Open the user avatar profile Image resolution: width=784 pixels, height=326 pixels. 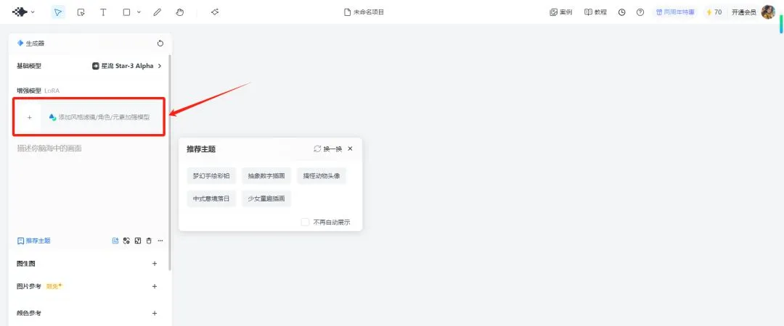pyautogui.click(x=768, y=12)
